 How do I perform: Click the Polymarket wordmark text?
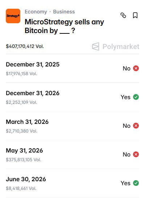coord(121,47)
